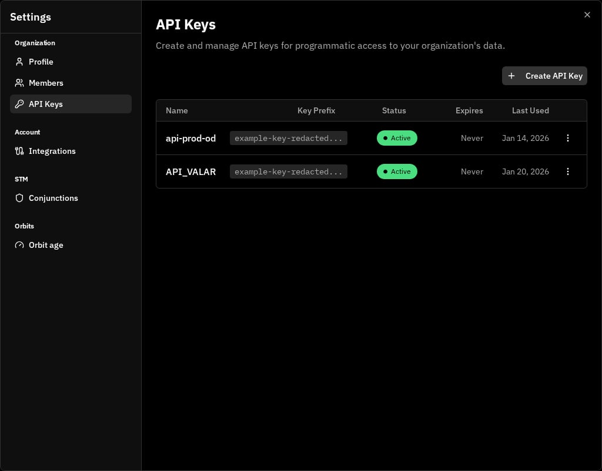Click the Expires column header
The height and width of the screenshot is (471, 602).
tap(469, 110)
